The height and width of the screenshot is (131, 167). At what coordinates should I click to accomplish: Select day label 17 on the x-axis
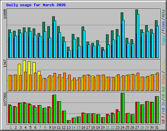tap(88, 127)
